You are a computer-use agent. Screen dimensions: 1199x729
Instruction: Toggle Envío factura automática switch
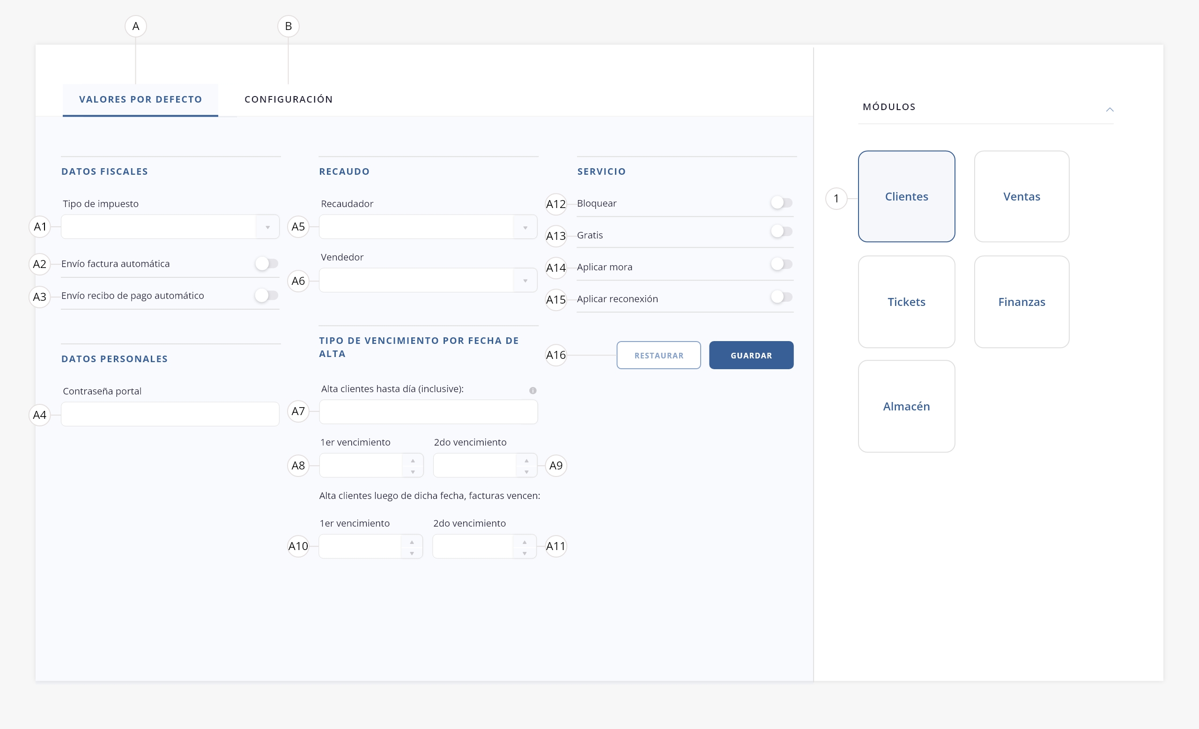click(266, 264)
